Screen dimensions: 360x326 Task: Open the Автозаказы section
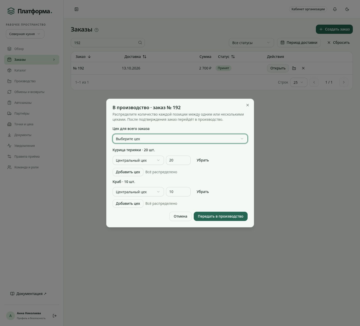coord(32,103)
